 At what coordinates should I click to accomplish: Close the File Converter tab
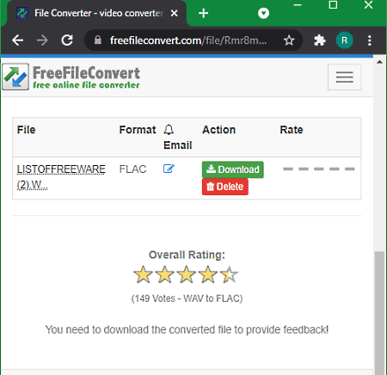(x=174, y=13)
